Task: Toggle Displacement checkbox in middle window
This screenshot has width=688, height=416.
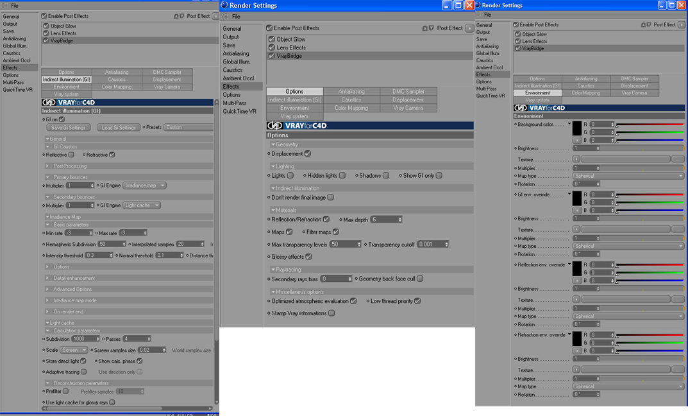Action: click(308, 153)
